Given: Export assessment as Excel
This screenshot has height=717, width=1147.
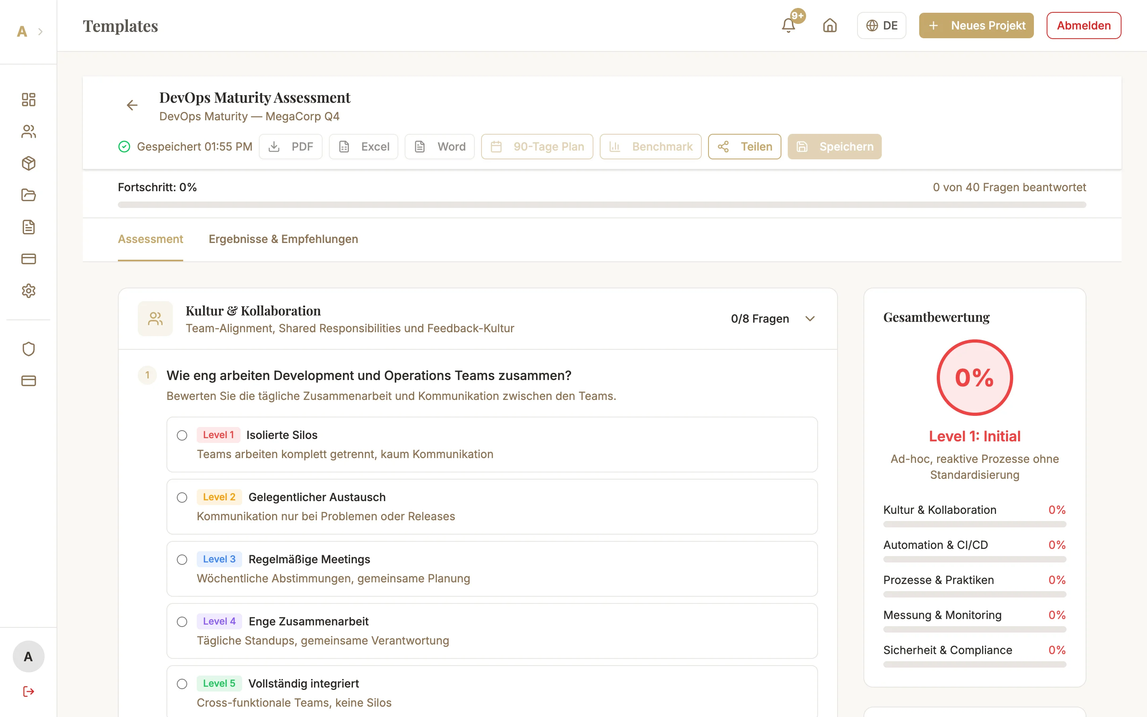Looking at the screenshot, I should tap(364, 147).
